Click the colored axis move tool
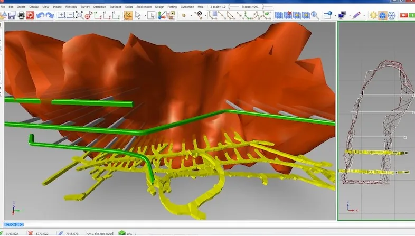Screen dimensions: 415x236 pyautogui.click(x=161, y=15)
